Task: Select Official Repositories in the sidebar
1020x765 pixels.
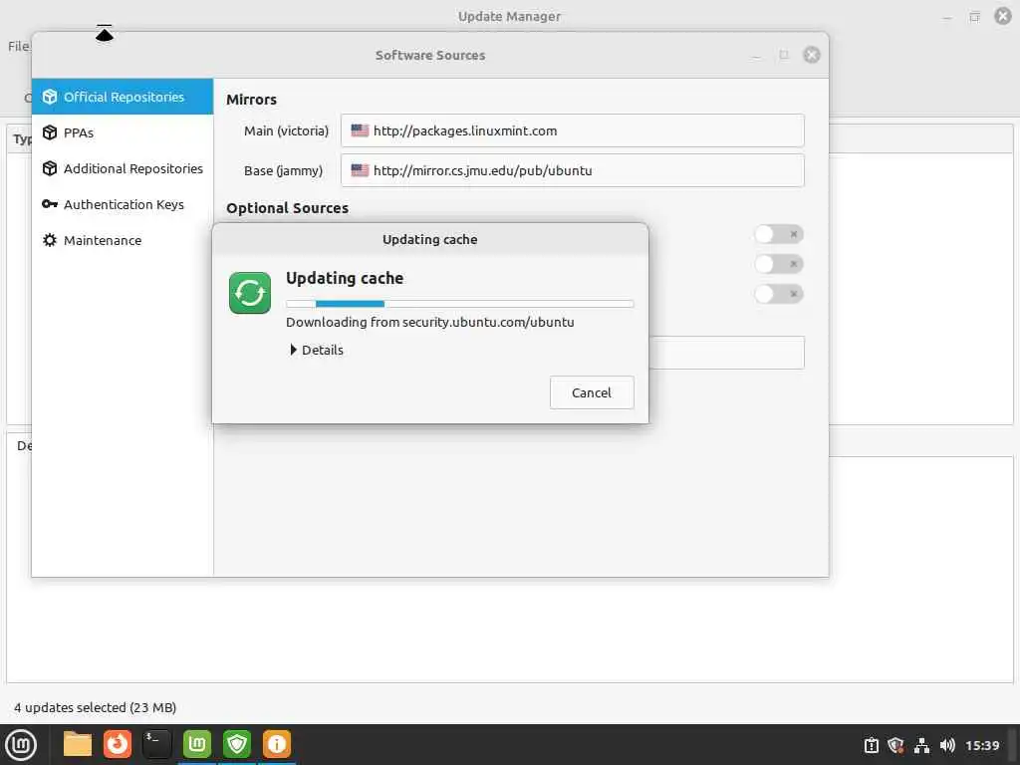Action: click(123, 97)
